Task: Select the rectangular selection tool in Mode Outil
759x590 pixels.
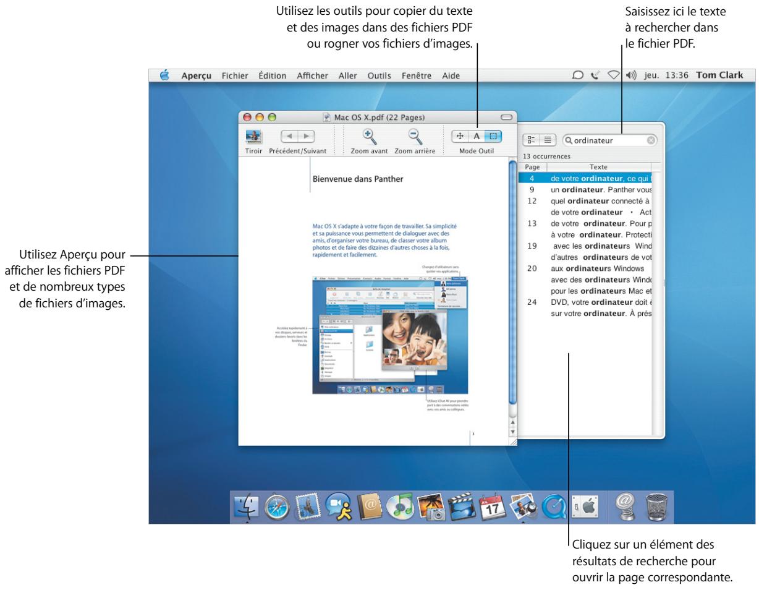Action: [x=493, y=136]
